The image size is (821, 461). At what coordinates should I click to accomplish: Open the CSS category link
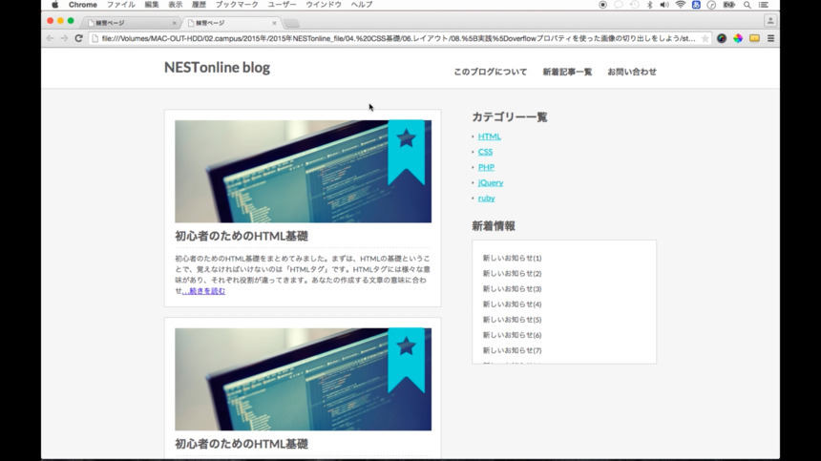point(485,152)
